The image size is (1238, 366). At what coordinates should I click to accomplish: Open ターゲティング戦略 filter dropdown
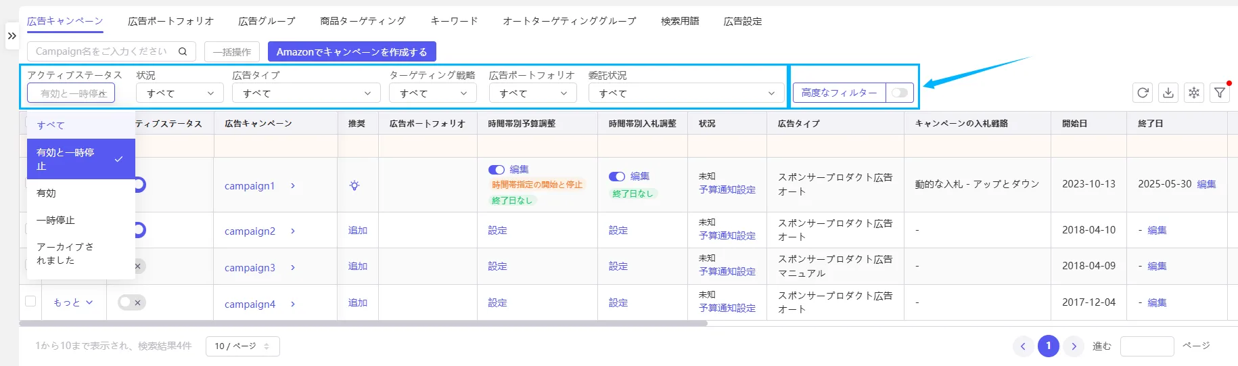click(433, 93)
